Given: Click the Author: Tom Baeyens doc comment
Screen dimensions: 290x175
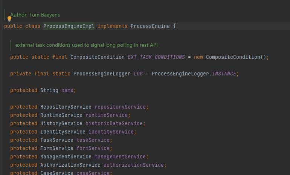Looking at the screenshot, I should tap(35, 15).
